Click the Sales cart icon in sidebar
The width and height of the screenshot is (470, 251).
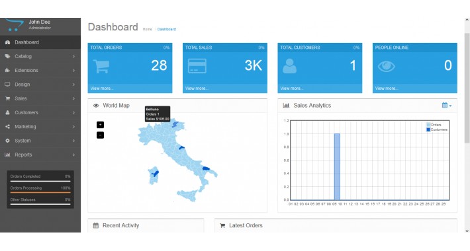click(x=7, y=98)
